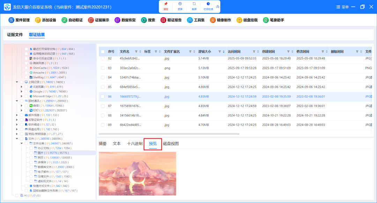Check the box for row 86
This screenshot has width=377, height=203.
[x=103, y=96]
